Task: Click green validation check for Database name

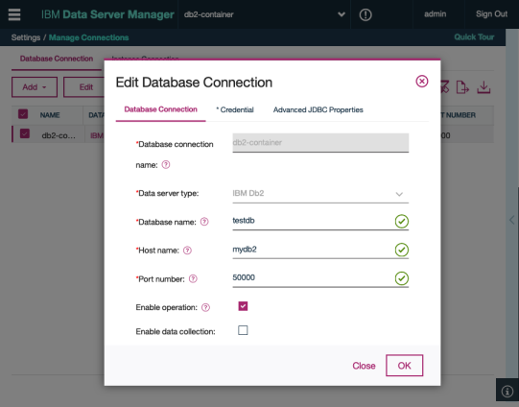Action: click(x=402, y=221)
